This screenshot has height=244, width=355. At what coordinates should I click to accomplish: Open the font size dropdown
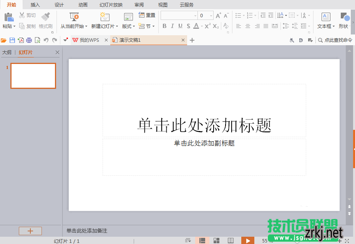point(211,16)
